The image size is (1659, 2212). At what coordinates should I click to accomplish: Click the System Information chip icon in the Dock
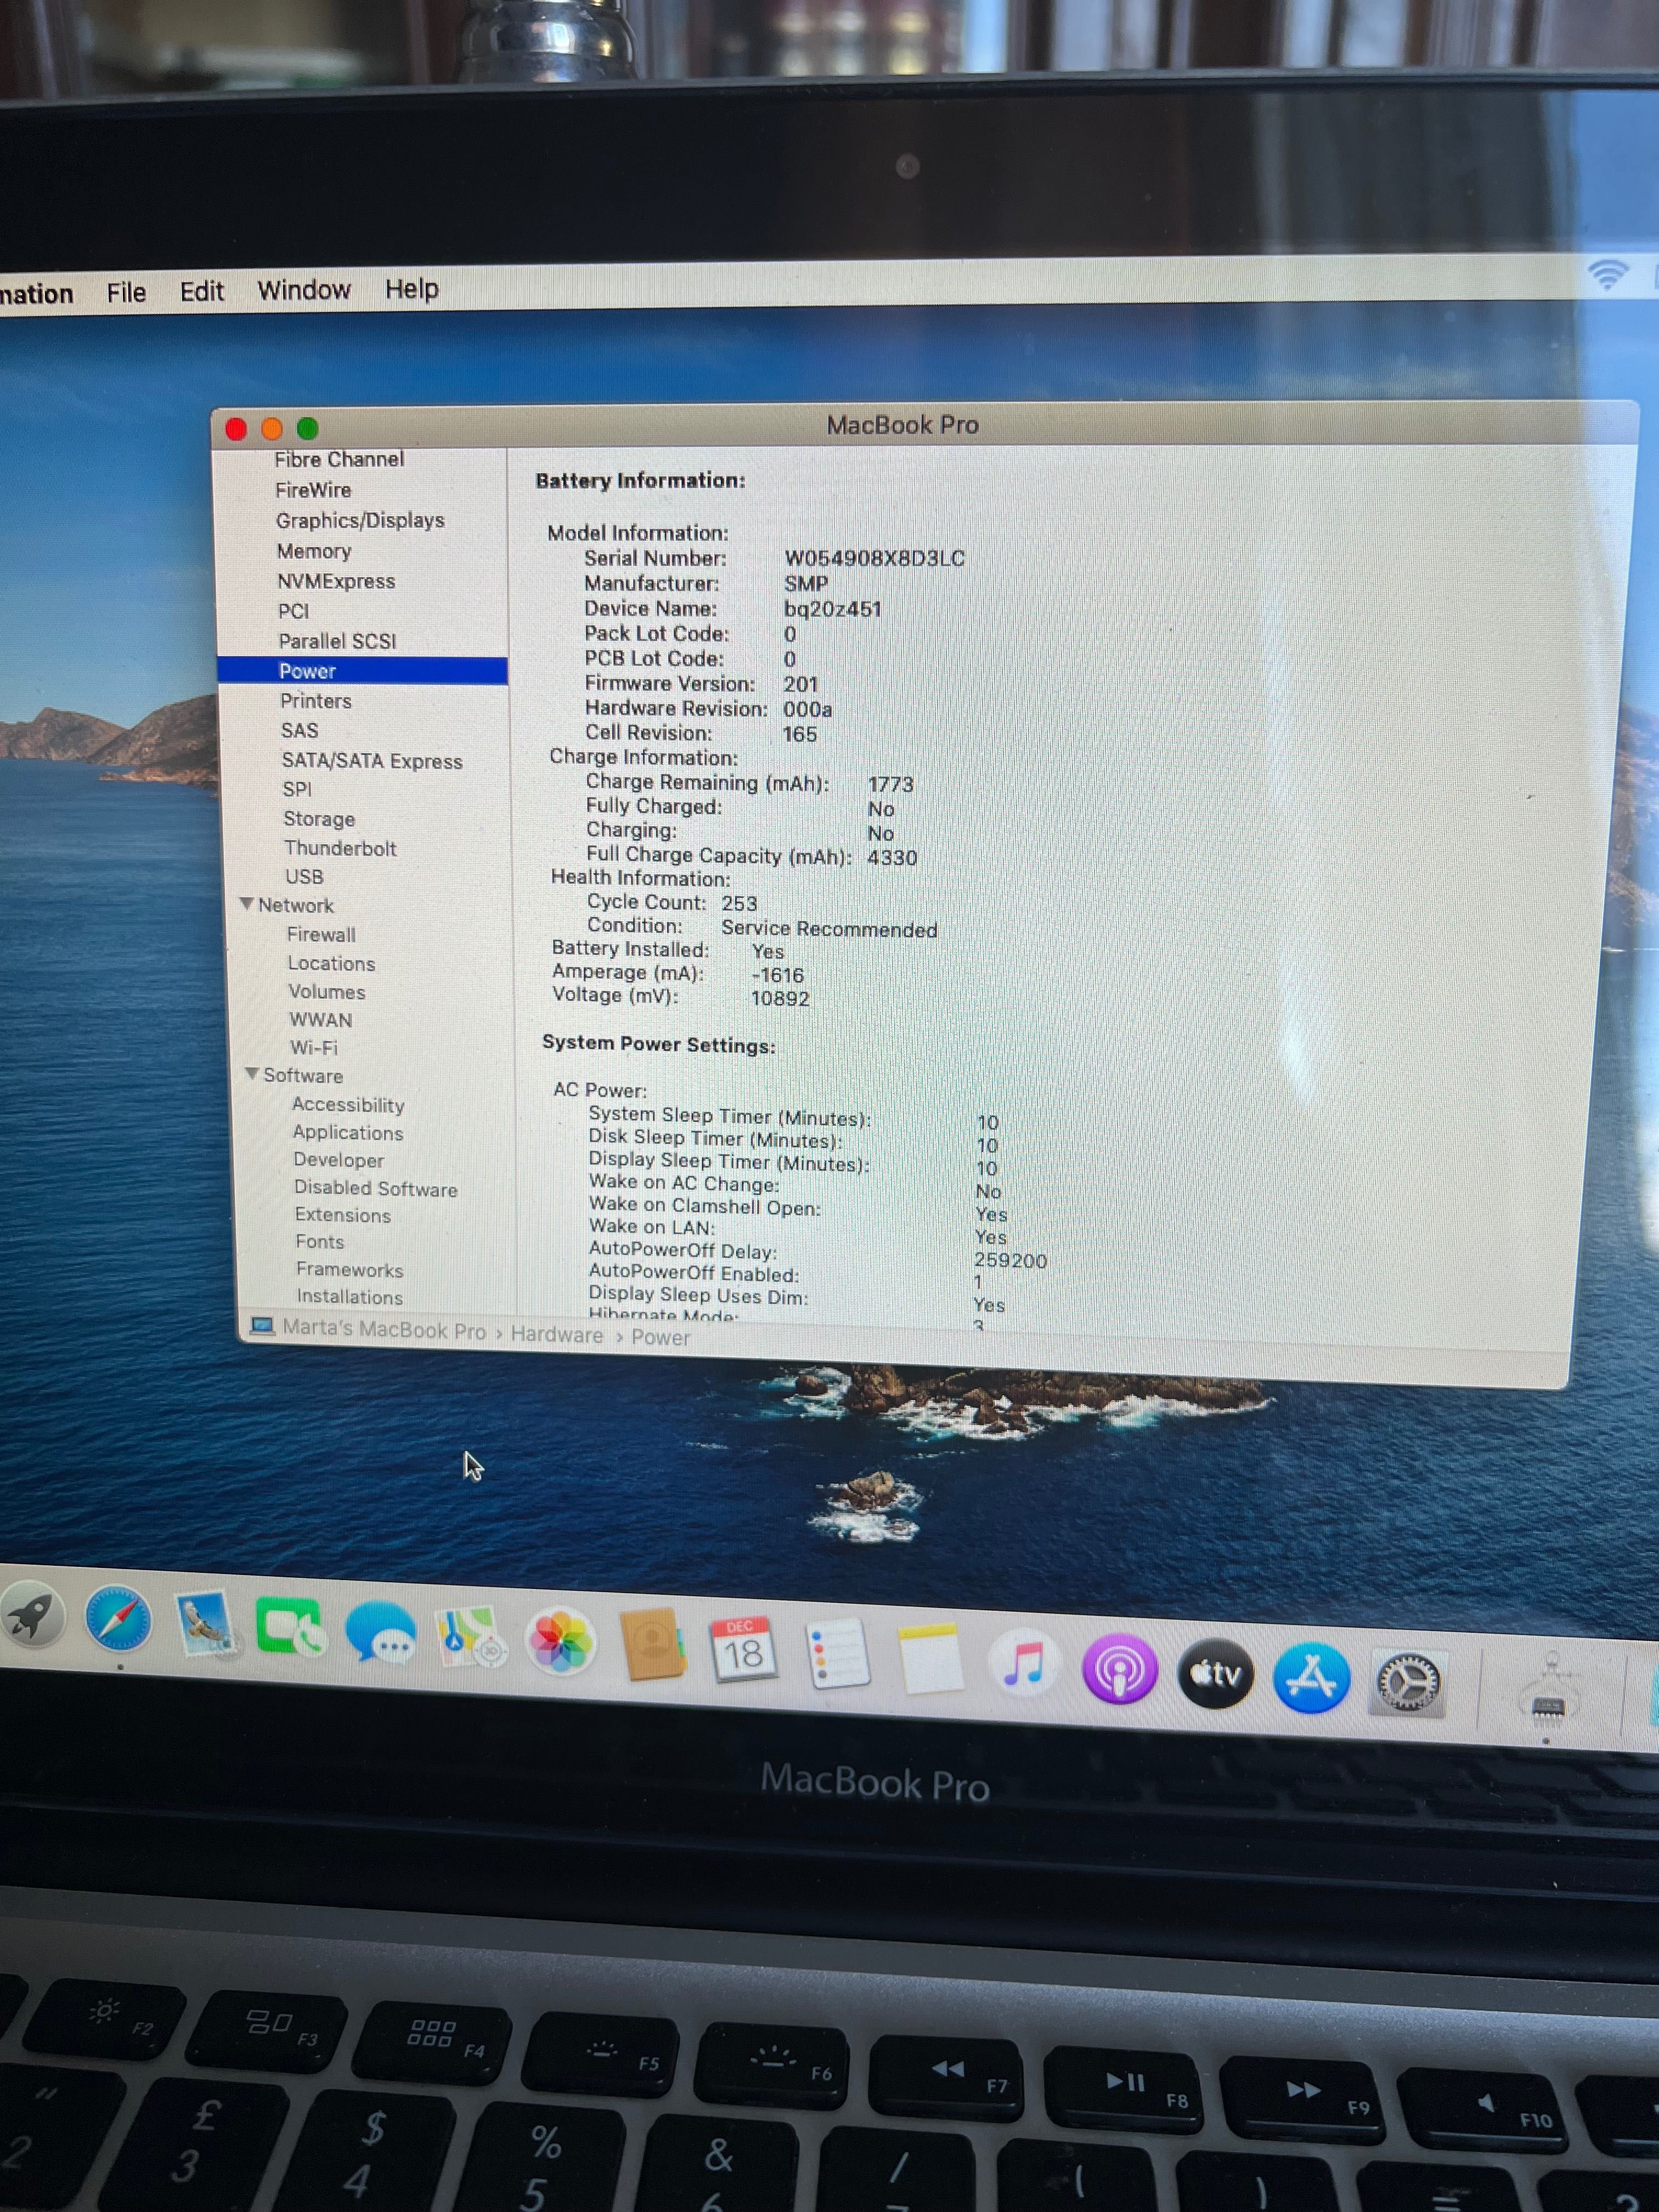click(1549, 1692)
